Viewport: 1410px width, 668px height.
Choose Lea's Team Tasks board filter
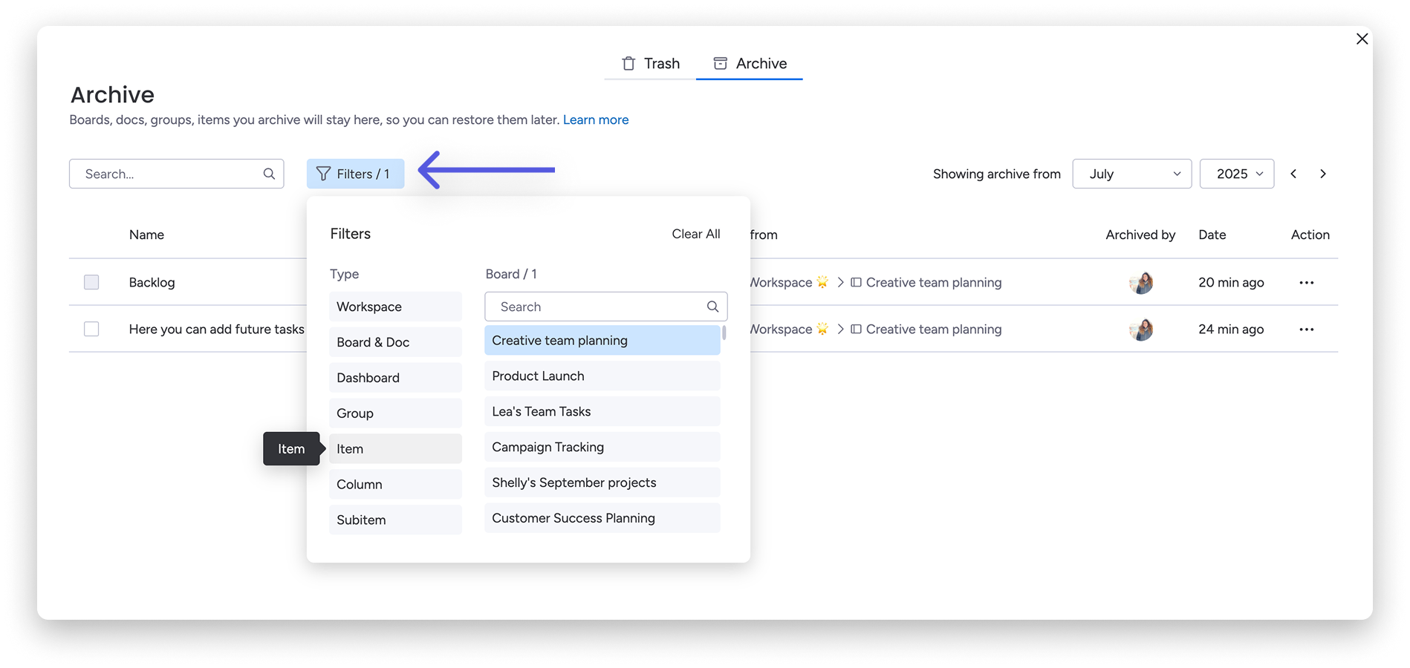602,412
